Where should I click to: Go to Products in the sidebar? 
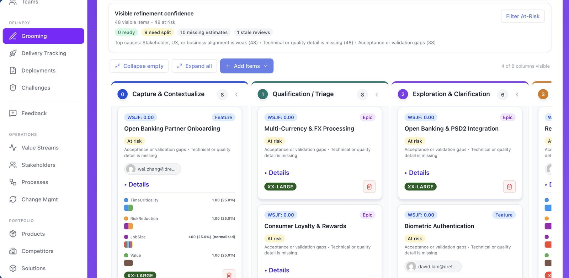coord(33,234)
